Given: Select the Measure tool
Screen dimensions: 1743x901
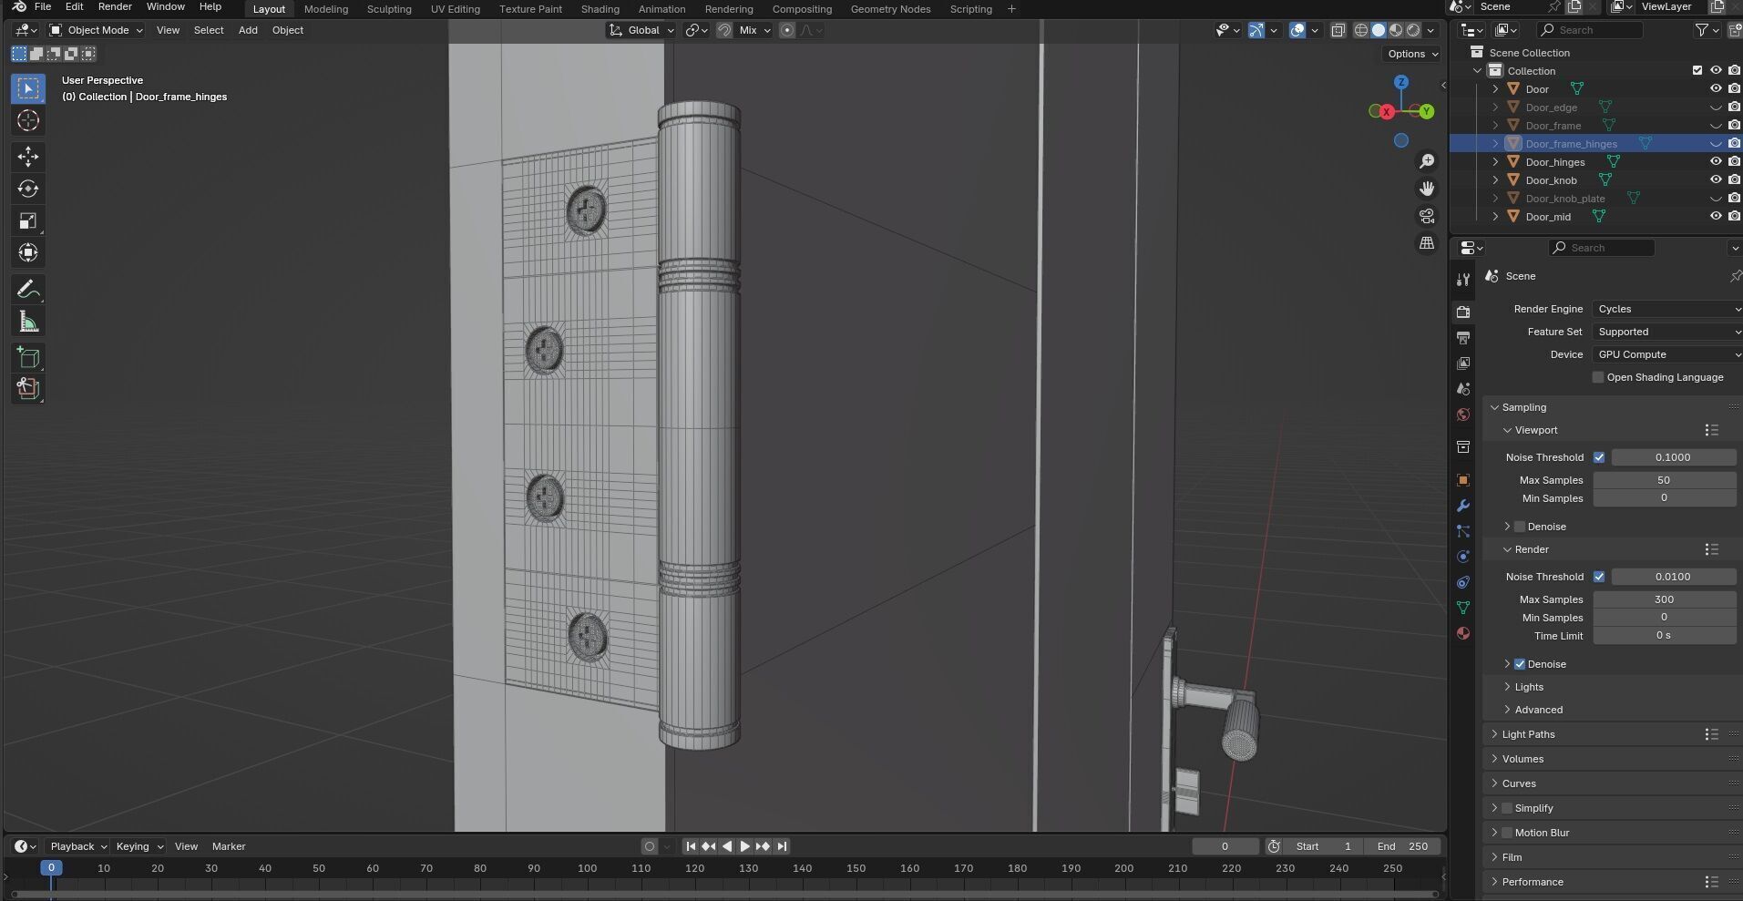Looking at the screenshot, I should 28,322.
